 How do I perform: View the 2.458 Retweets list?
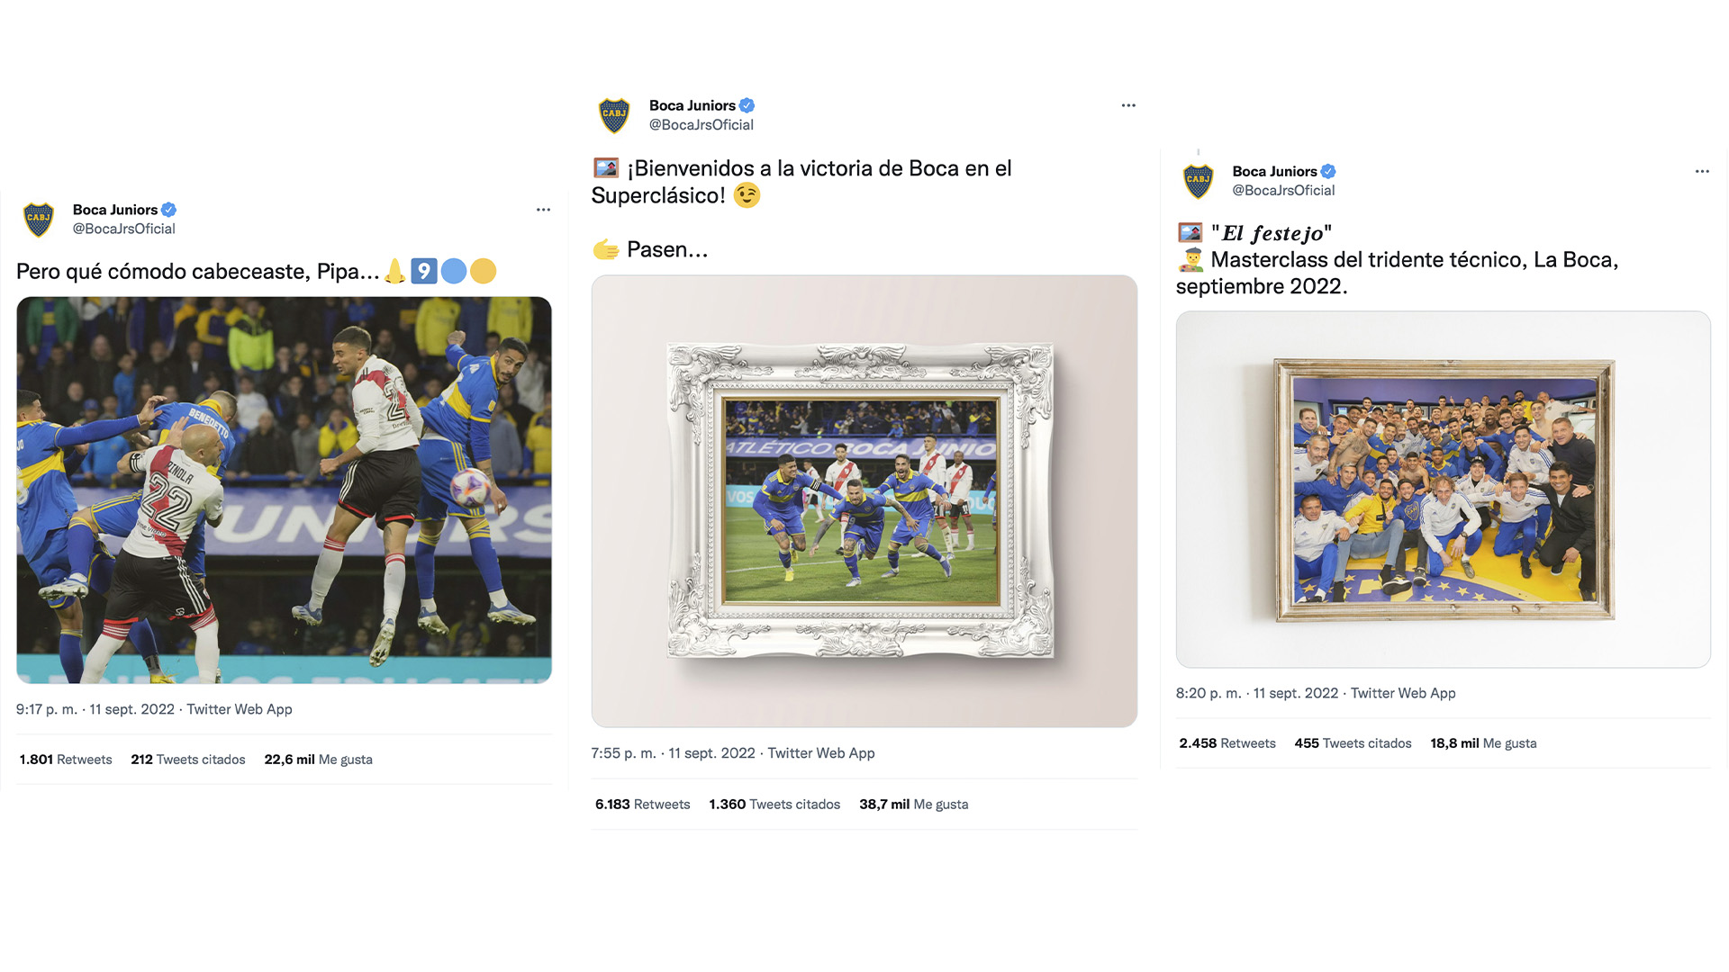[1227, 743]
